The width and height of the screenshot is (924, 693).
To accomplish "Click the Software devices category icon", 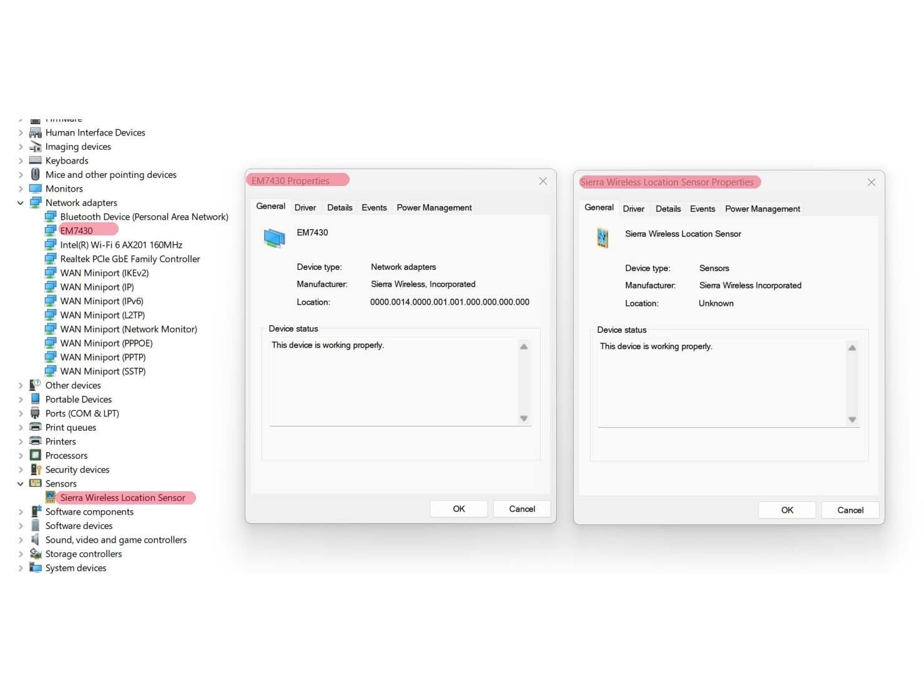I will (x=36, y=526).
